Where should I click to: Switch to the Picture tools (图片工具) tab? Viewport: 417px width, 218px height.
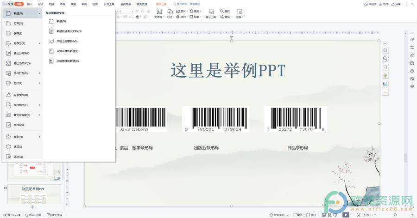161,4
